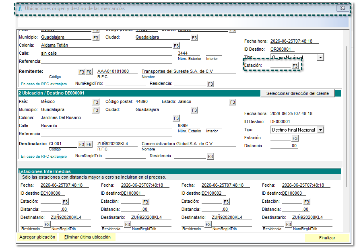Viewport: 357px width, 249px height.
Task: Click the Finalizar button
Action: click(327, 238)
